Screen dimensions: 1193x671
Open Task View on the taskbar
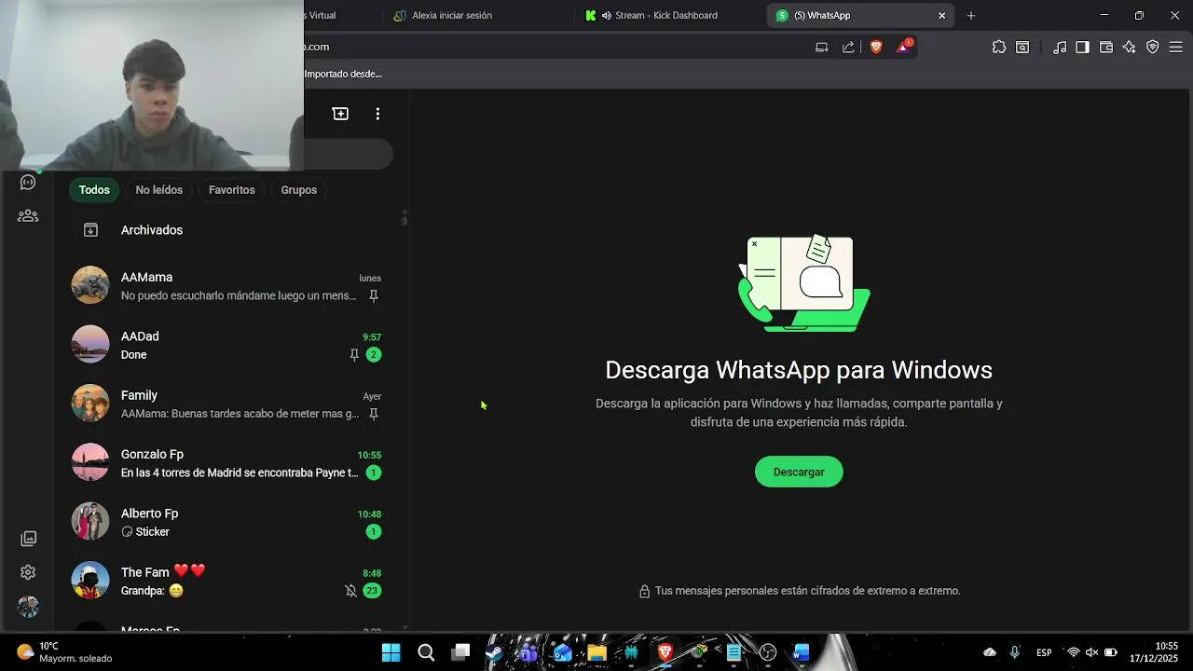point(460,652)
